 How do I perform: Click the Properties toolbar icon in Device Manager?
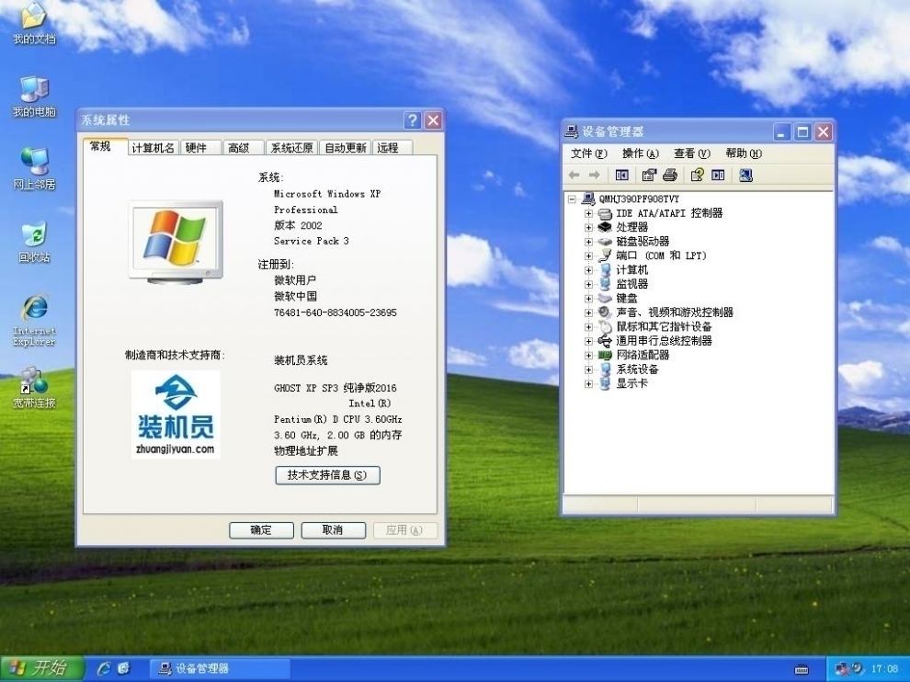click(649, 175)
